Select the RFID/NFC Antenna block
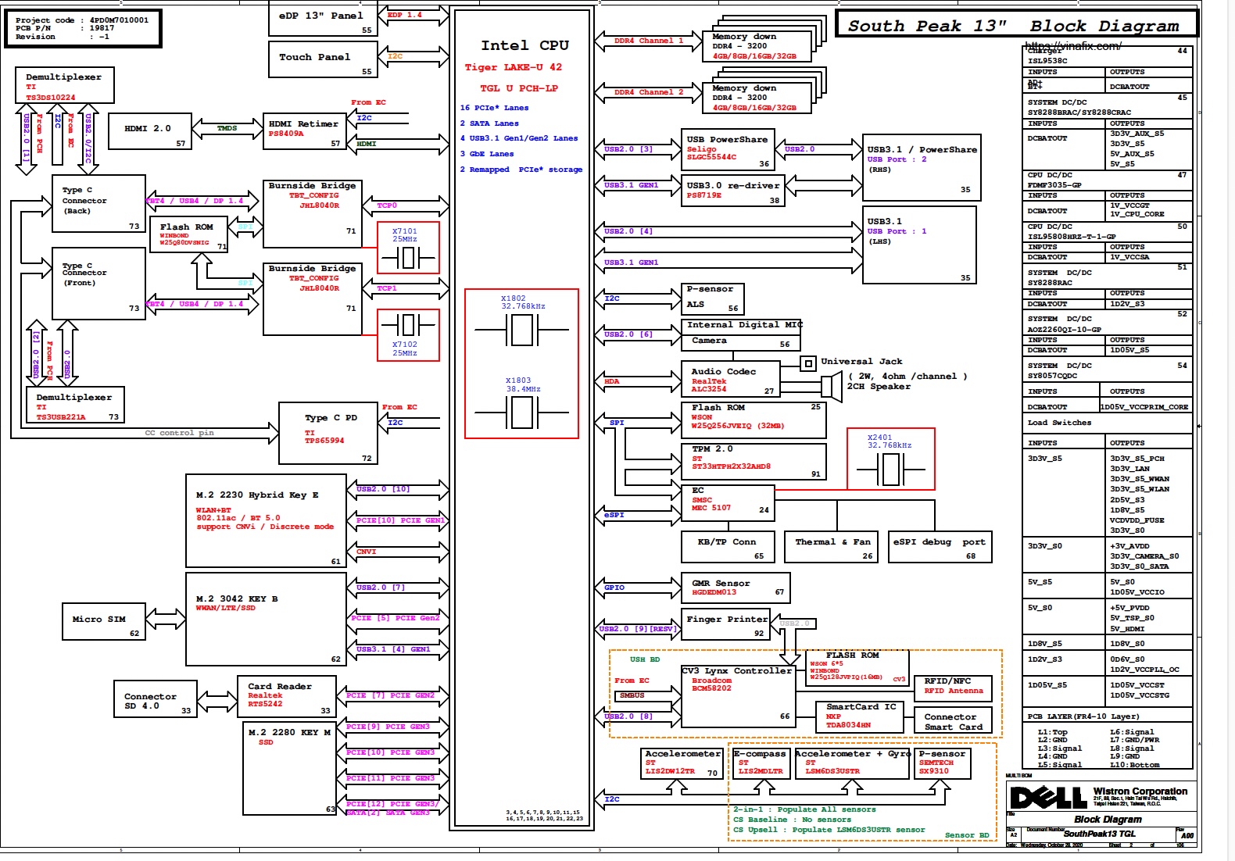The height and width of the screenshot is (861, 1235). click(x=953, y=688)
